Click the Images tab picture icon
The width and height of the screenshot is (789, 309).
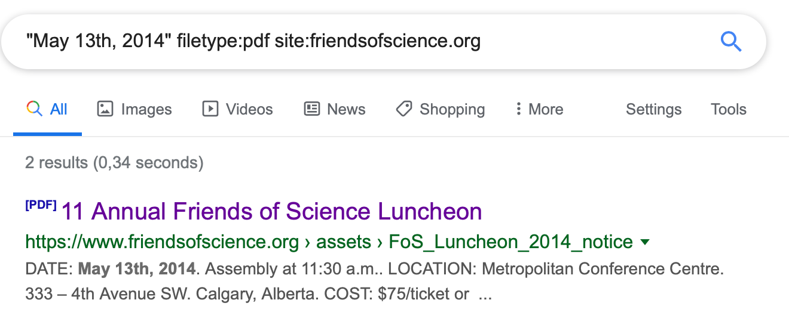point(105,109)
